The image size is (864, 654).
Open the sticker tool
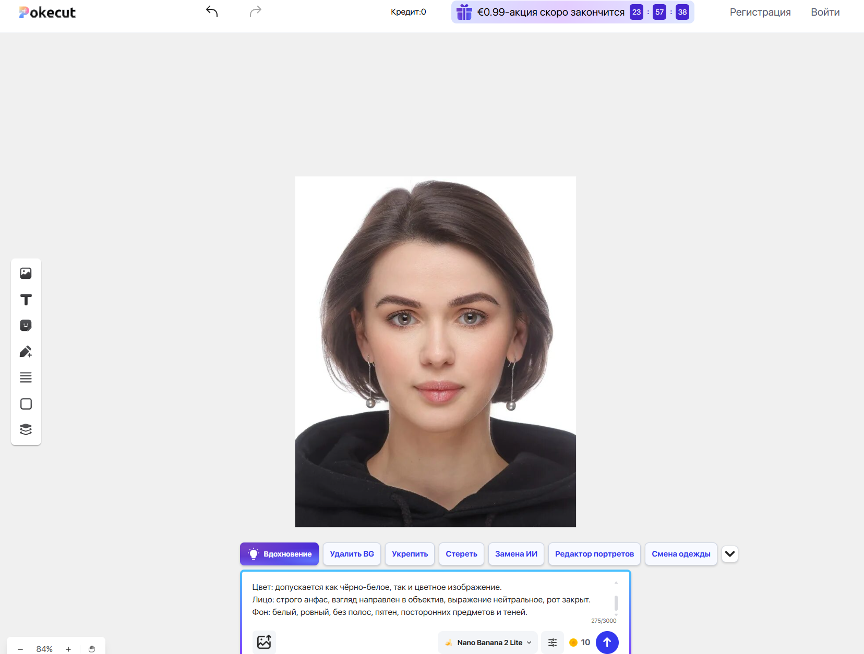click(26, 326)
